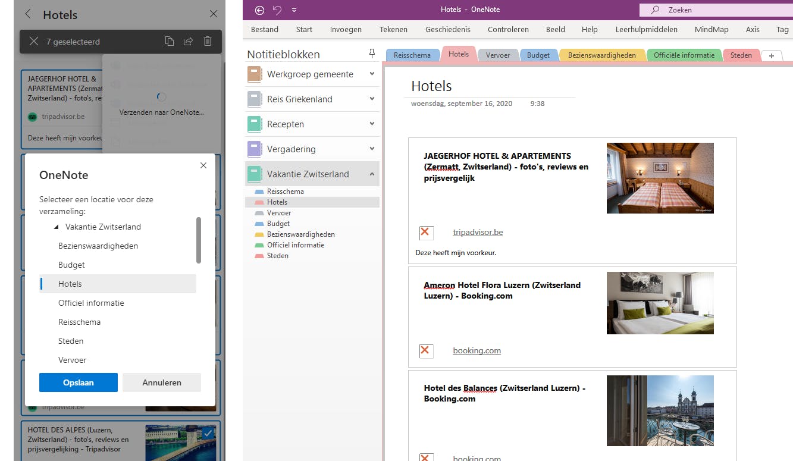793x461 pixels.
Task: Expand the Recepten notebook
Action: click(372, 124)
